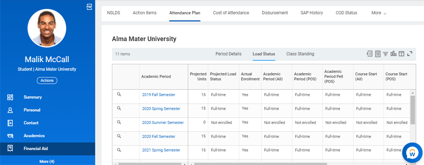424x165 pixels.
Task: Click the PDF export icon
Action: [x=89, y=7]
